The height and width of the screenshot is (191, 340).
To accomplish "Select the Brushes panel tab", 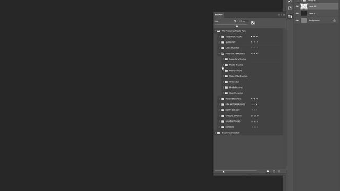I will tap(218, 15).
